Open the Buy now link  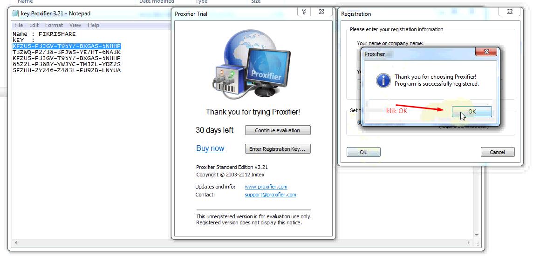[210, 148]
